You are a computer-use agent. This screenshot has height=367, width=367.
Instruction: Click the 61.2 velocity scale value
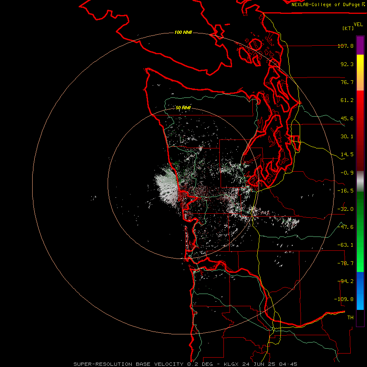coord(347,100)
